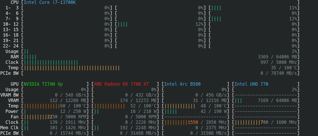This screenshot has width=318, height=136.
Task: Click the UHD 770 usage value 2%
Action: pyautogui.click(x=294, y=90)
